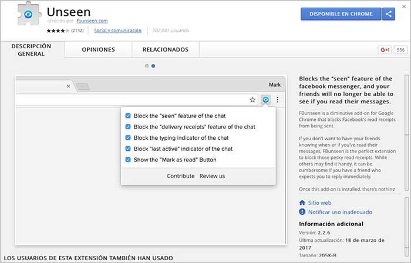Click the new tab button in the screenshot
This screenshot has width=411, height=263.
[83, 87]
